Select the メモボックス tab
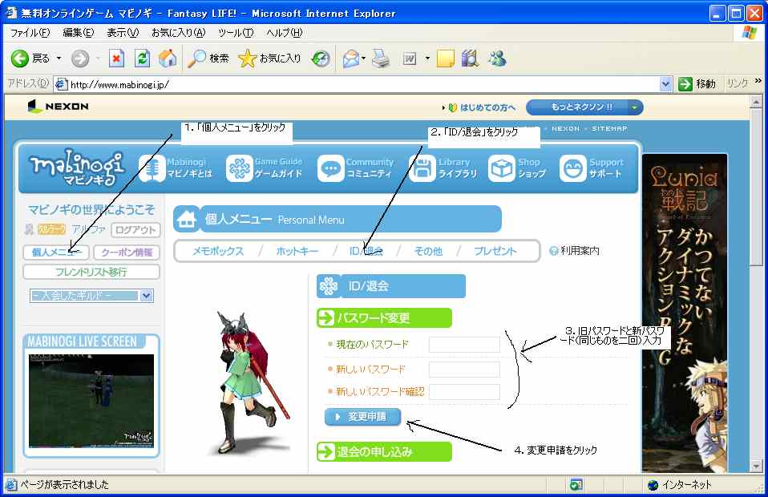The image size is (768, 497). click(218, 251)
